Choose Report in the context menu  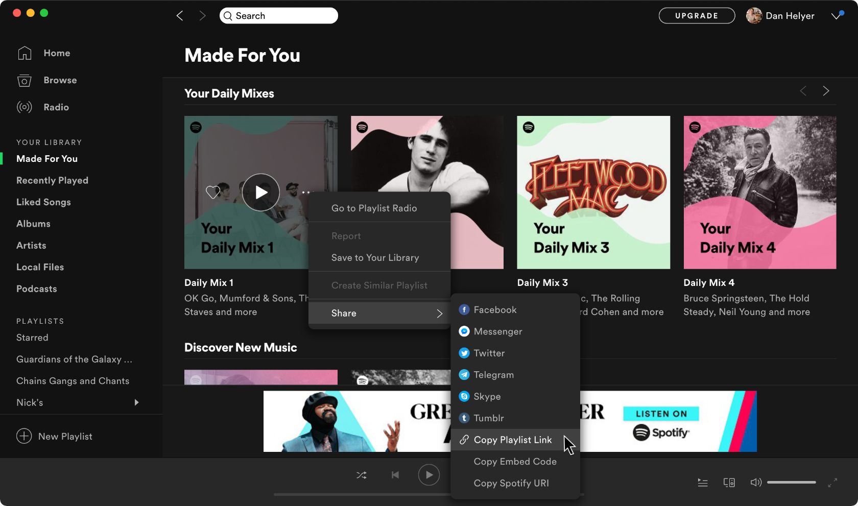point(379,236)
